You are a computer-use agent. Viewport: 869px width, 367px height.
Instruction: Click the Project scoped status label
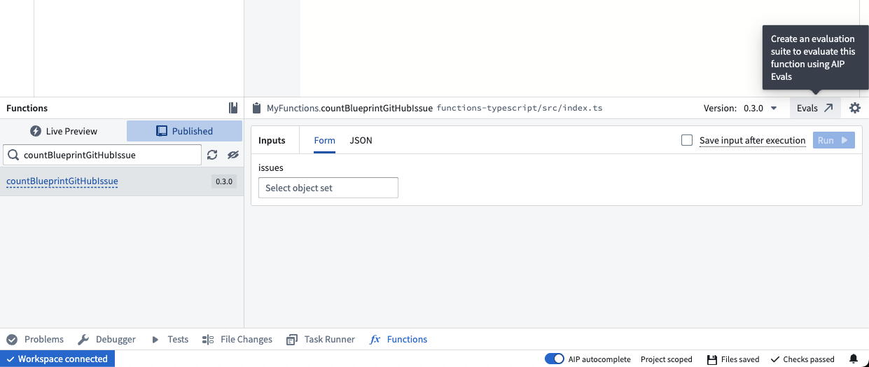click(667, 359)
